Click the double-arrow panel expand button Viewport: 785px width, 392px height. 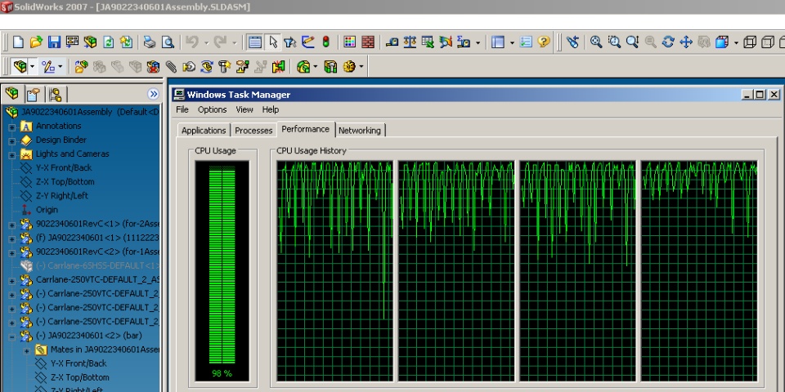pyautogui.click(x=153, y=94)
